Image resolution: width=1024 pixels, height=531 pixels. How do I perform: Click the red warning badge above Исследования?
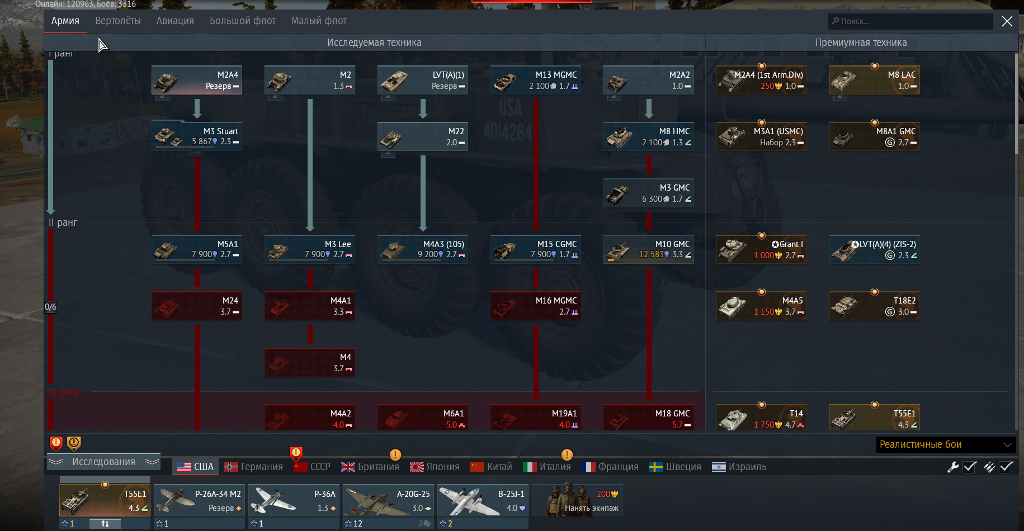pos(56,444)
